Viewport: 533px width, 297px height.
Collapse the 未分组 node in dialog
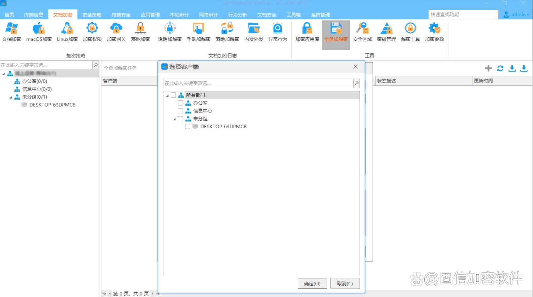click(x=175, y=119)
